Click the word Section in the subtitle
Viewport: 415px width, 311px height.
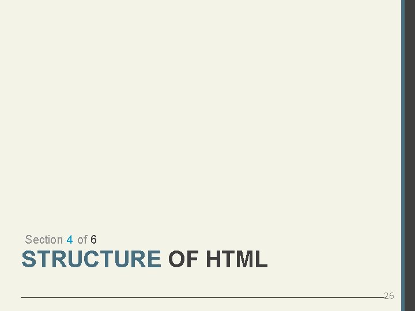pyautogui.click(x=44, y=240)
